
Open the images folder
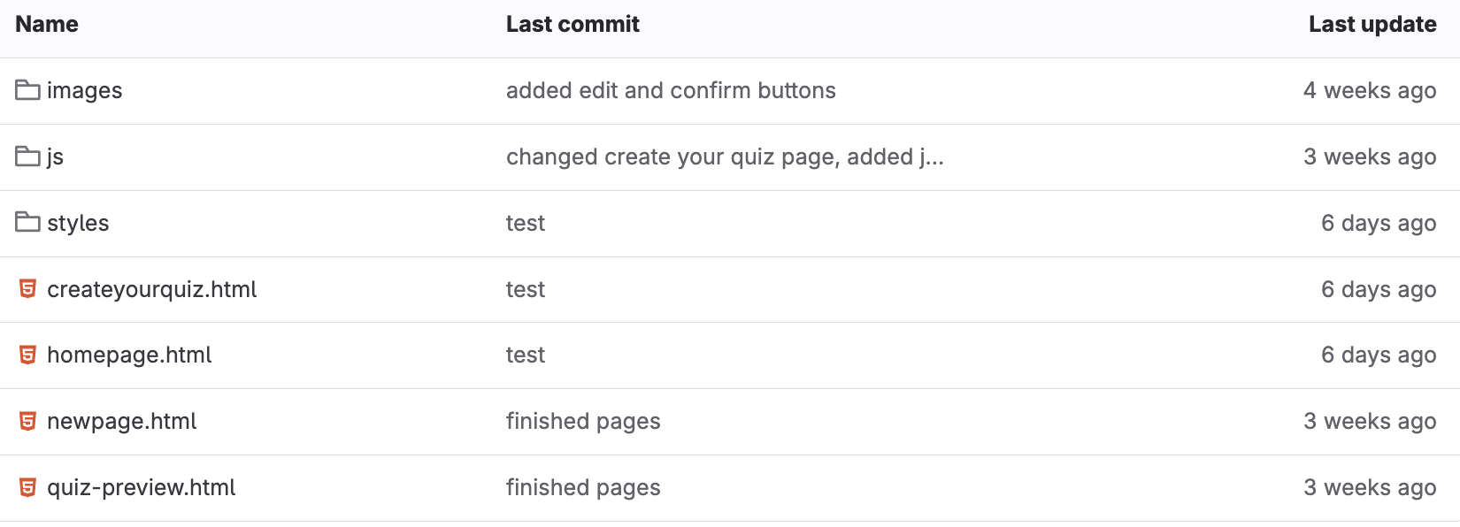[84, 90]
